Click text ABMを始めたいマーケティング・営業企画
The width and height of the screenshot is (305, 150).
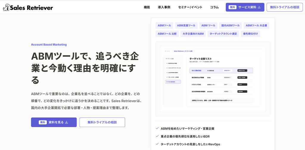pyautogui.click(x=188, y=129)
